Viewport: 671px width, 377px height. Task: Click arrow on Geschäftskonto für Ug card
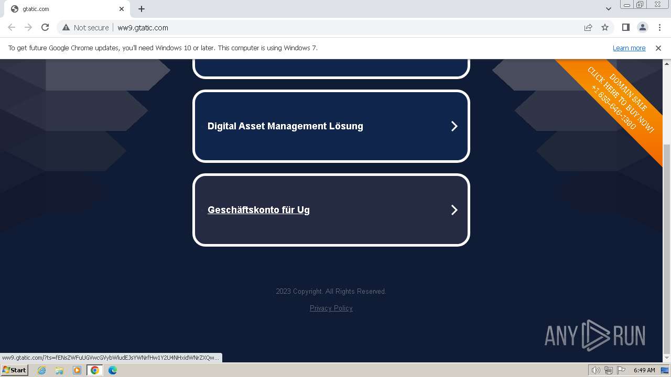point(454,210)
